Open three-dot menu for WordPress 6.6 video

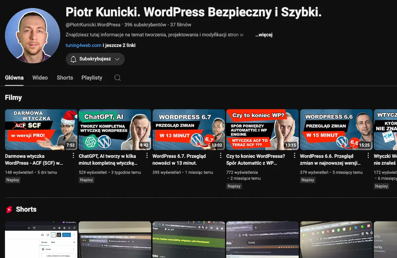pyautogui.click(x=369, y=156)
